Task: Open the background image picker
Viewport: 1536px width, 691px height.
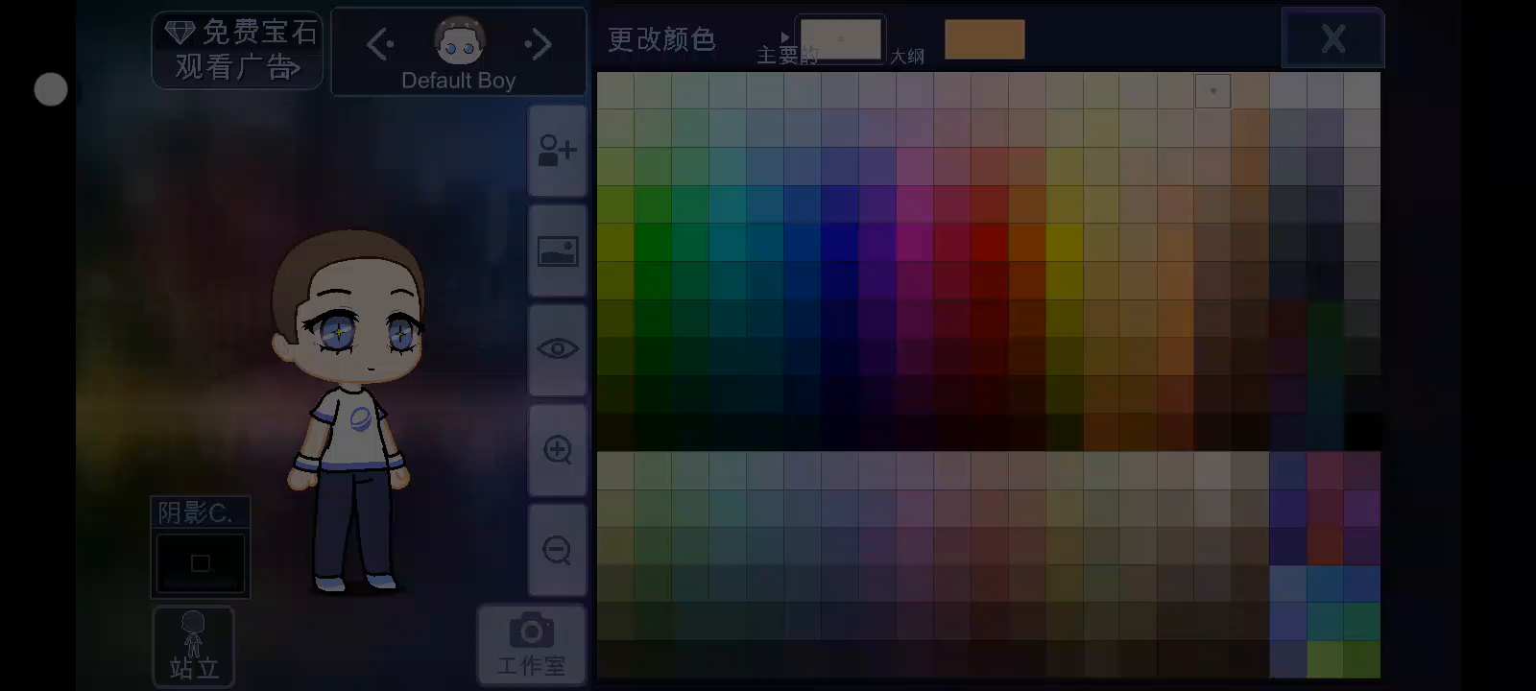Action: point(557,250)
